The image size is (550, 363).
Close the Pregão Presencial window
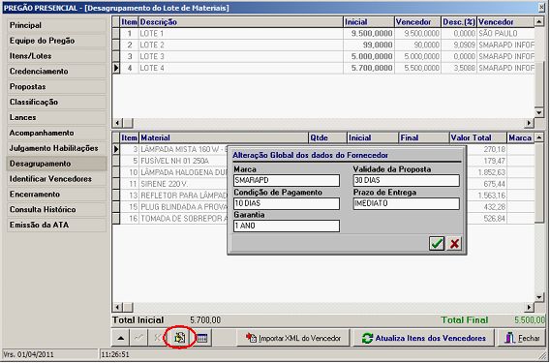541,8
